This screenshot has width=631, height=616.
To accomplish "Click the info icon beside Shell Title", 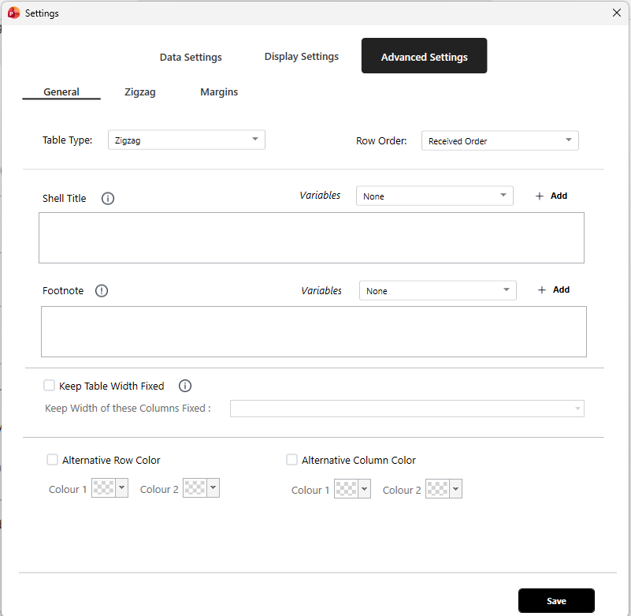I will coord(108,199).
